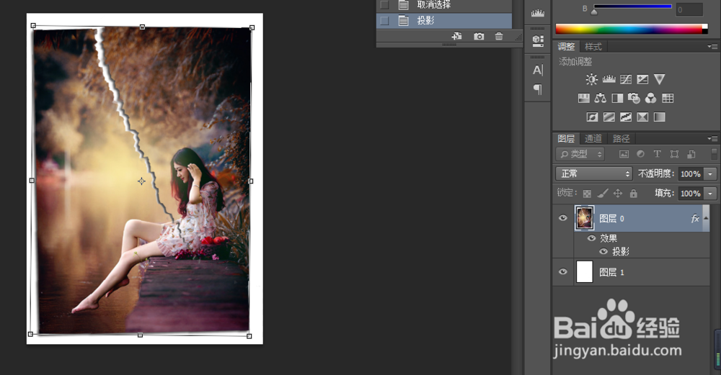Open the Layers panel flyout menu

712,138
